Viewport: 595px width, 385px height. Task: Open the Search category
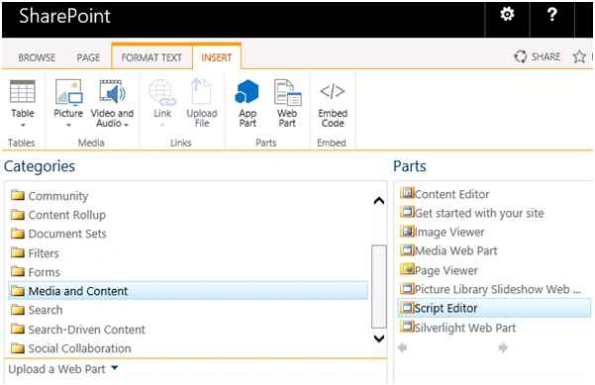tap(37, 310)
